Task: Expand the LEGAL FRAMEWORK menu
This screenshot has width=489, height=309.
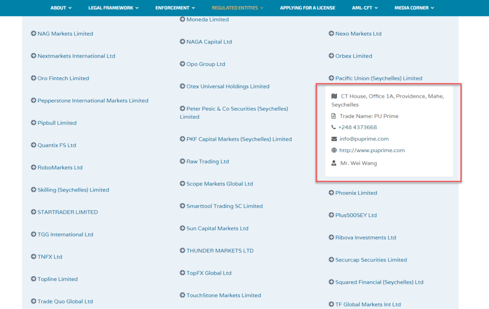Action: [114, 8]
